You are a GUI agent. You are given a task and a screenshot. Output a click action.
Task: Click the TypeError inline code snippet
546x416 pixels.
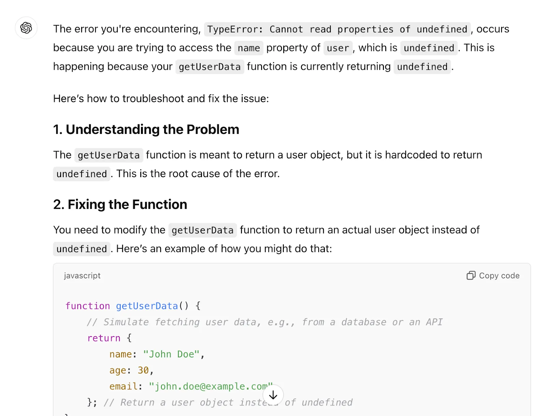click(337, 29)
